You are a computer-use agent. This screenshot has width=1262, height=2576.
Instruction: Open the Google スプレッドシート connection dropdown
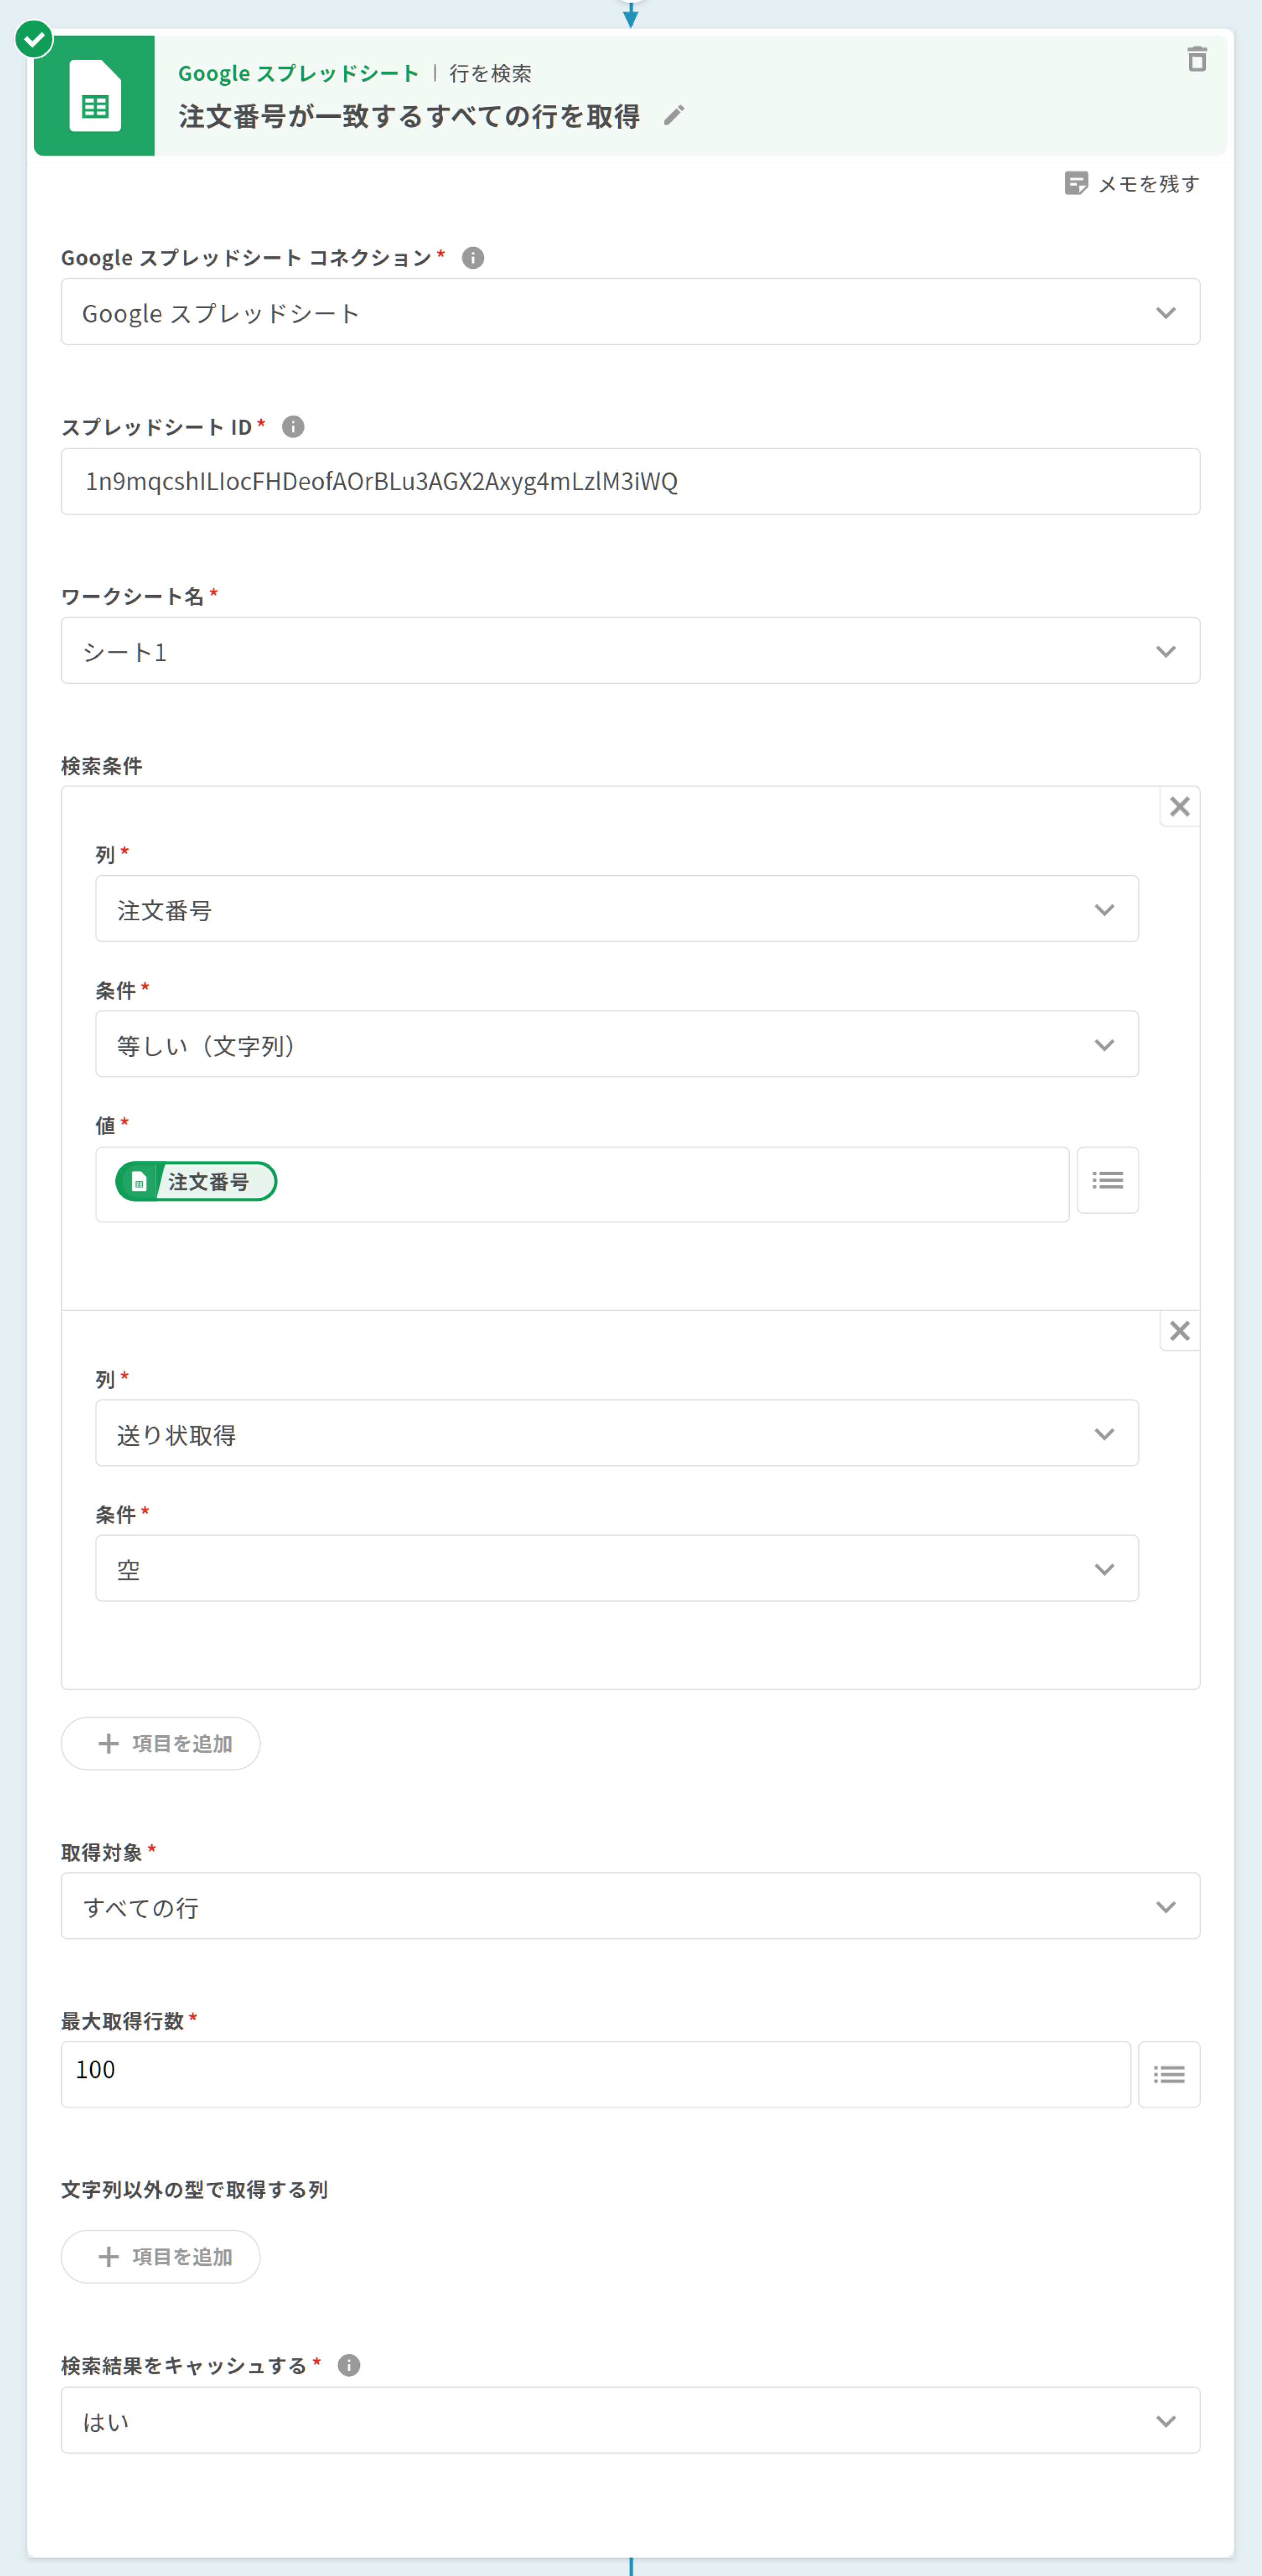point(630,313)
